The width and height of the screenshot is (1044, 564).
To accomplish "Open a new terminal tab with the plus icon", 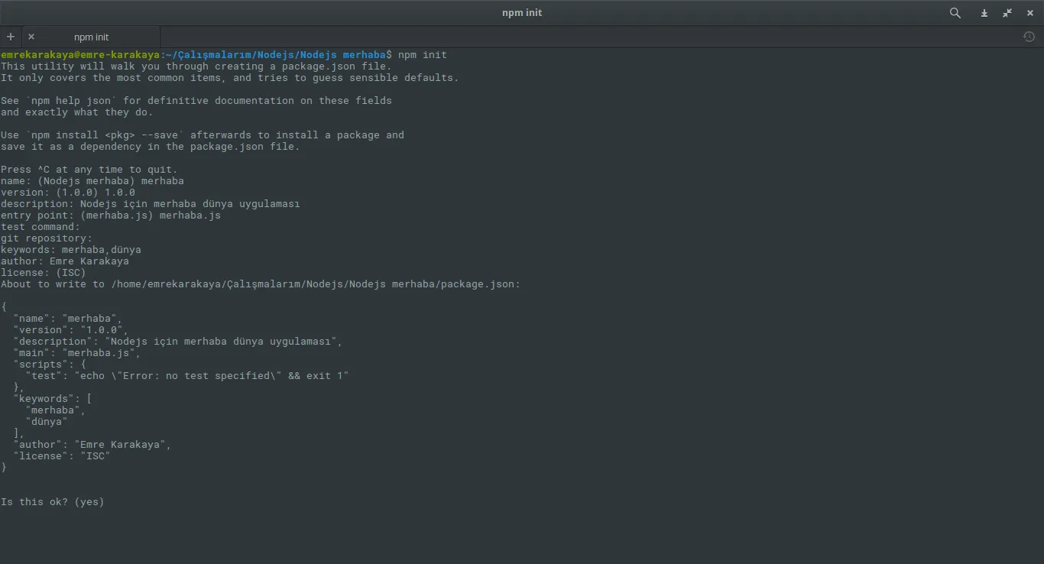I will tap(10, 36).
